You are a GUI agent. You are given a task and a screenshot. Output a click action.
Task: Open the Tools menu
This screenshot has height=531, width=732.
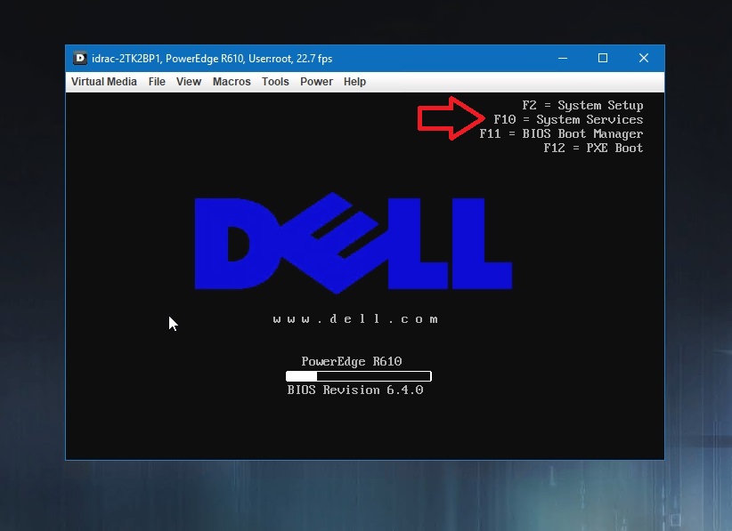click(275, 82)
